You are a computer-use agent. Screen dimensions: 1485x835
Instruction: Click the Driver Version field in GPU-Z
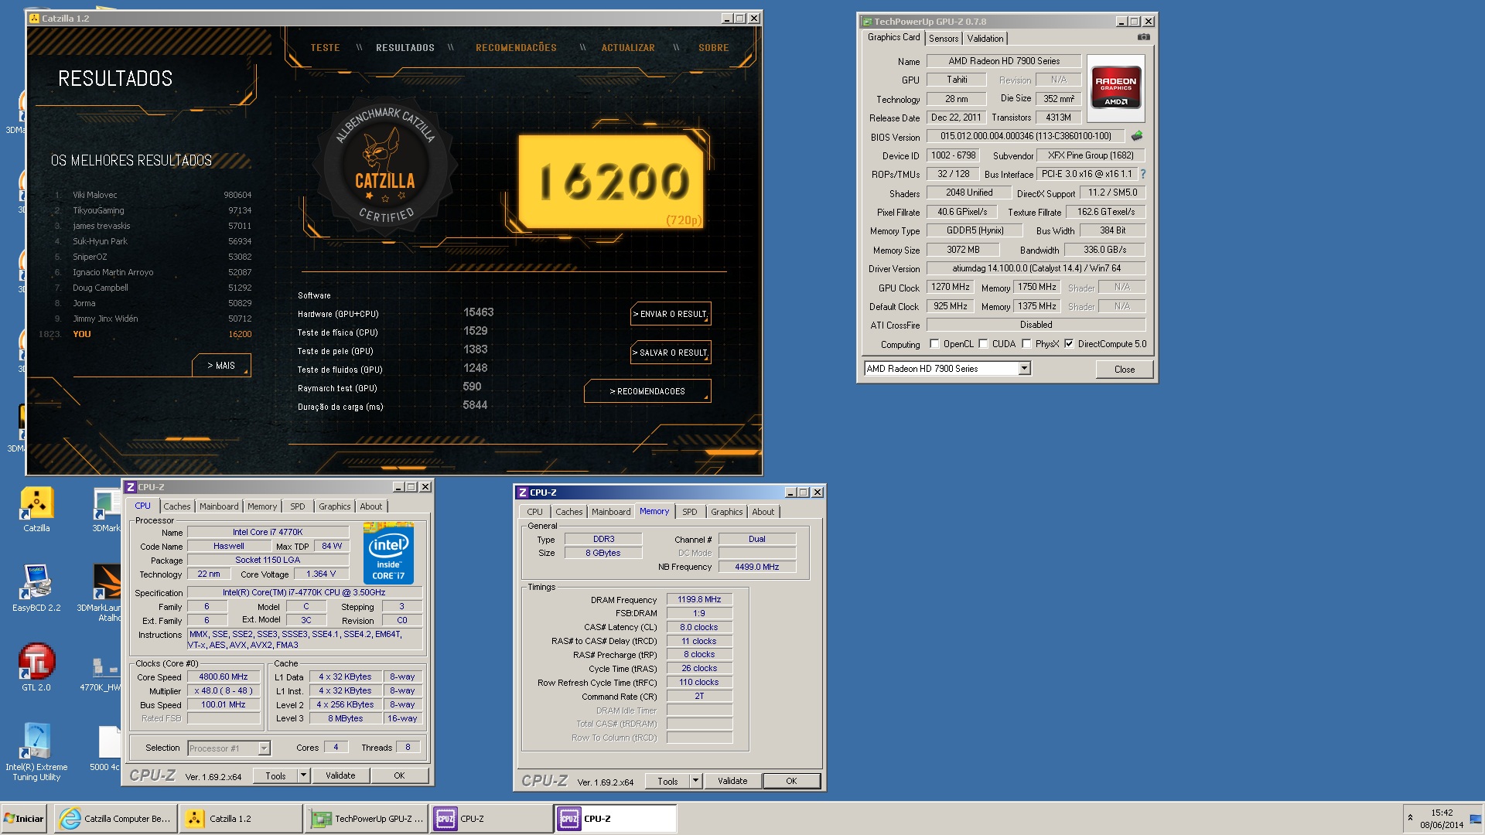tap(1036, 269)
